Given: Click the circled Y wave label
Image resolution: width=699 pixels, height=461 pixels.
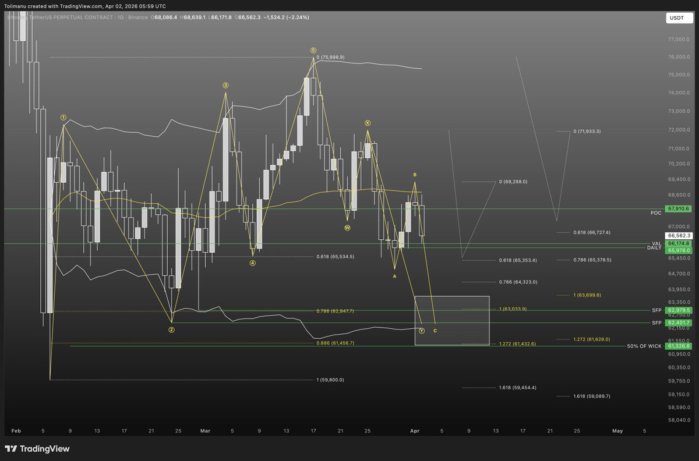Looking at the screenshot, I should click(x=422, y=331).
